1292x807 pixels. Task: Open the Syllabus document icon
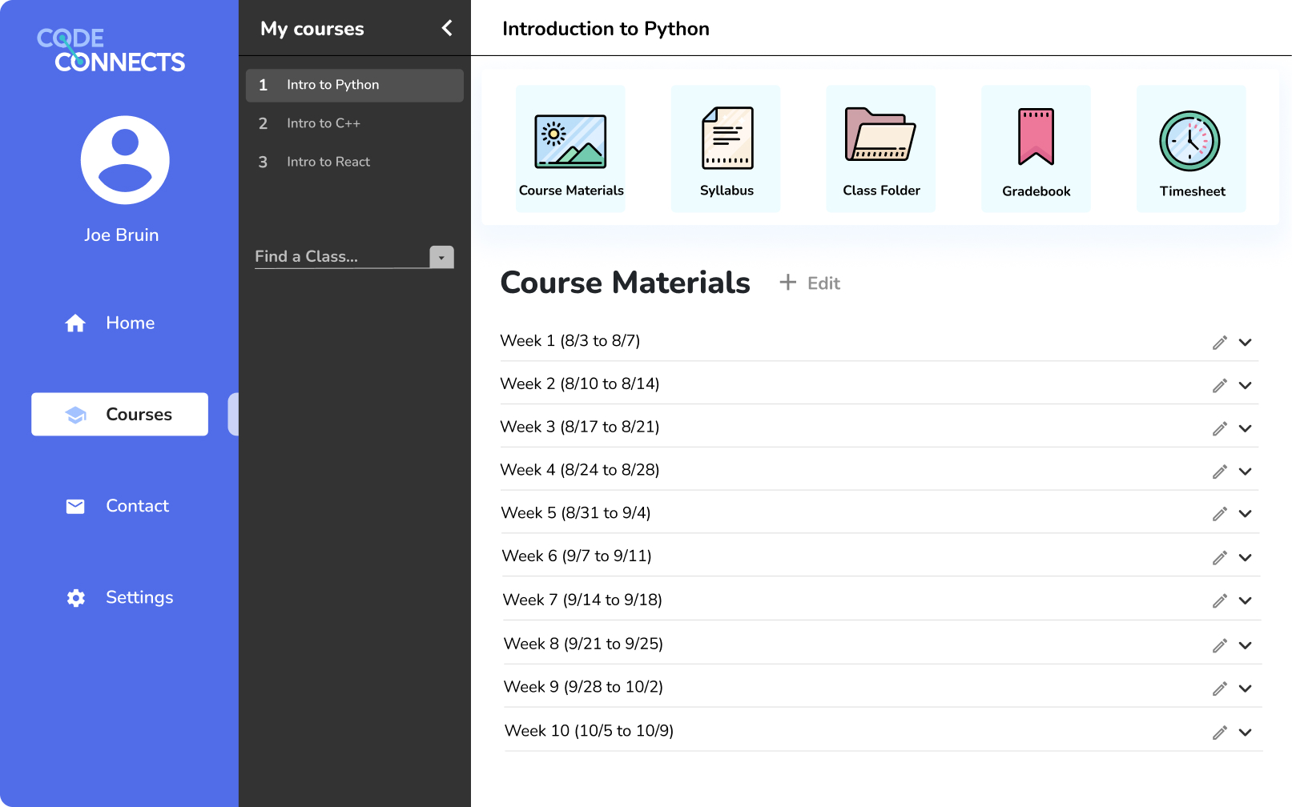727,138
